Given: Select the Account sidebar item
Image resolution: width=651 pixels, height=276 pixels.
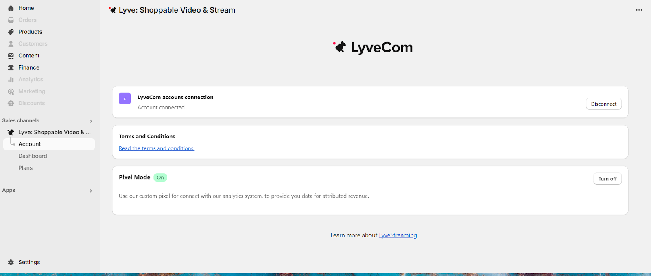Looking at the screenshot, I should point(30,144).
